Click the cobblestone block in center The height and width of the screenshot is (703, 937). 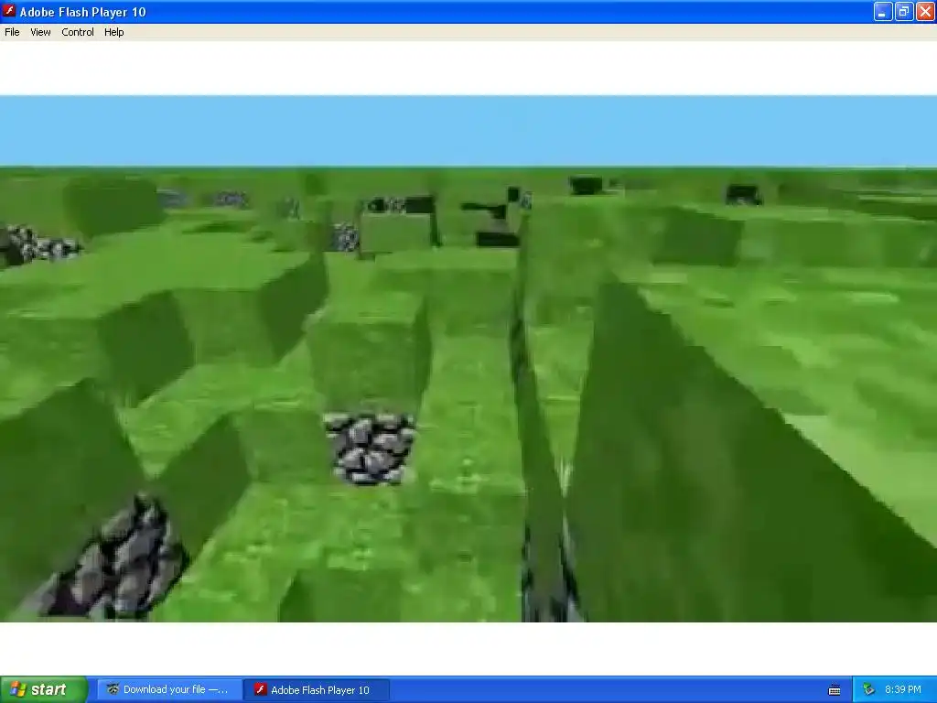[x=370, y=448]
